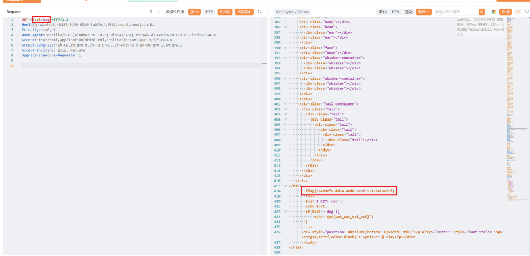Click the 详情 details button

pyautogui.click(x=505, y=12)
